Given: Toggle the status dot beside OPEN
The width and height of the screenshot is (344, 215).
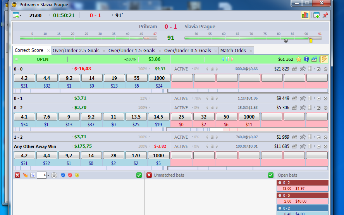Looking at the screenshot, I should pyautogui.click(x=16, y=59).
